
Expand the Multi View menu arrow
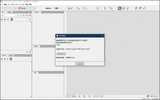click(158, 96)
